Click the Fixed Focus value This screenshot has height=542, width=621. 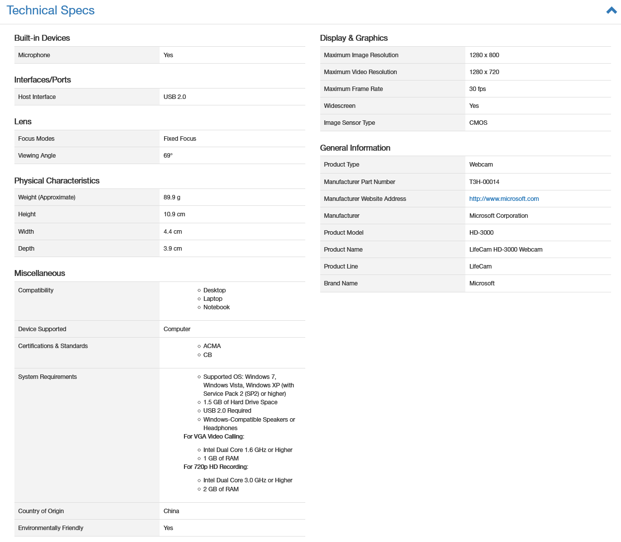(179, 139)
